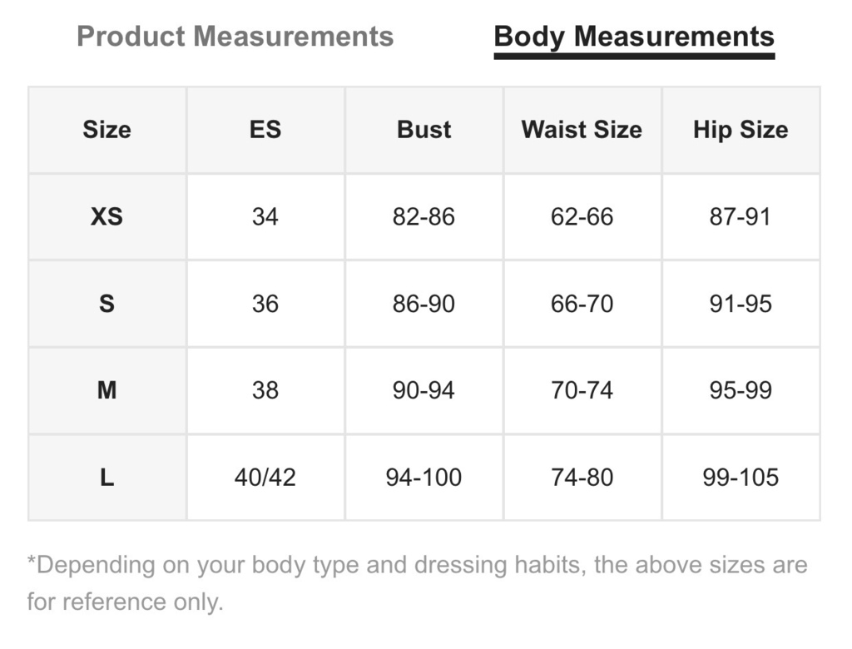Image resolution: width=852 pixels, height=649 pixels.
Task: Click the Bust column header
Action: [x=424, y=130]
